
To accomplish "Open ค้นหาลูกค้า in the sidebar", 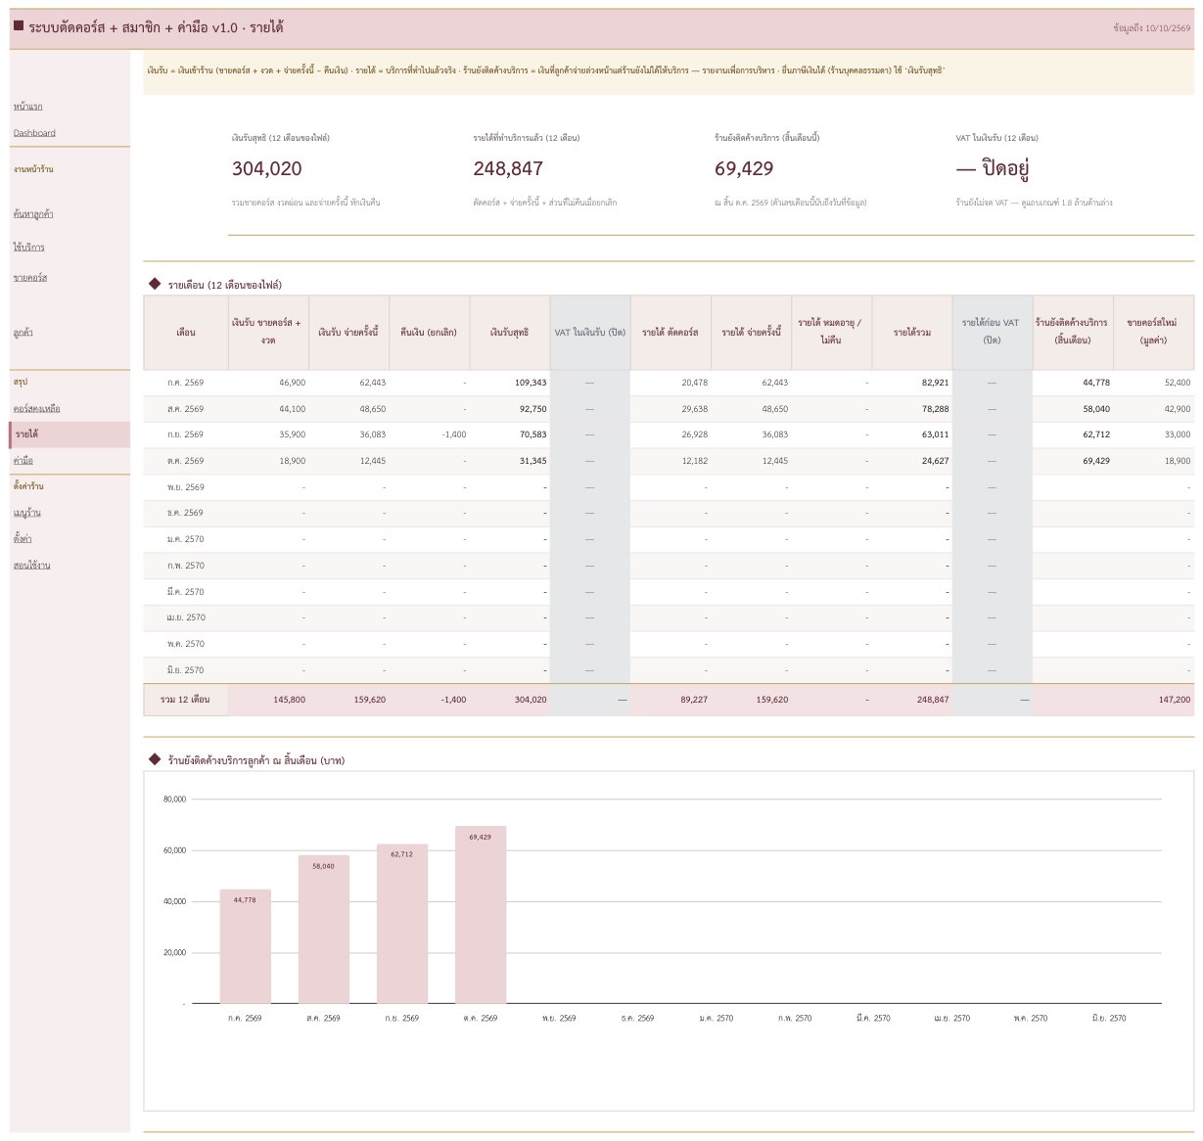I will (33, 213).
